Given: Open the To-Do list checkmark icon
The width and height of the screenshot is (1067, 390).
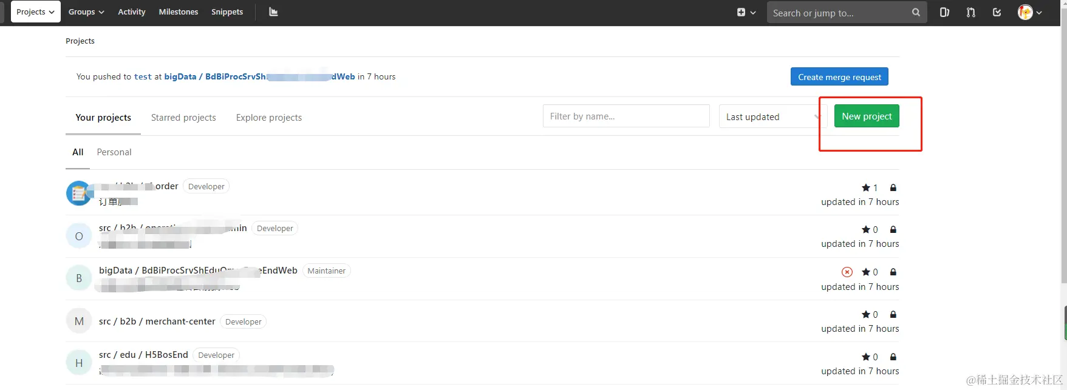Looking at the screenshot, I should tap(997, 12).
